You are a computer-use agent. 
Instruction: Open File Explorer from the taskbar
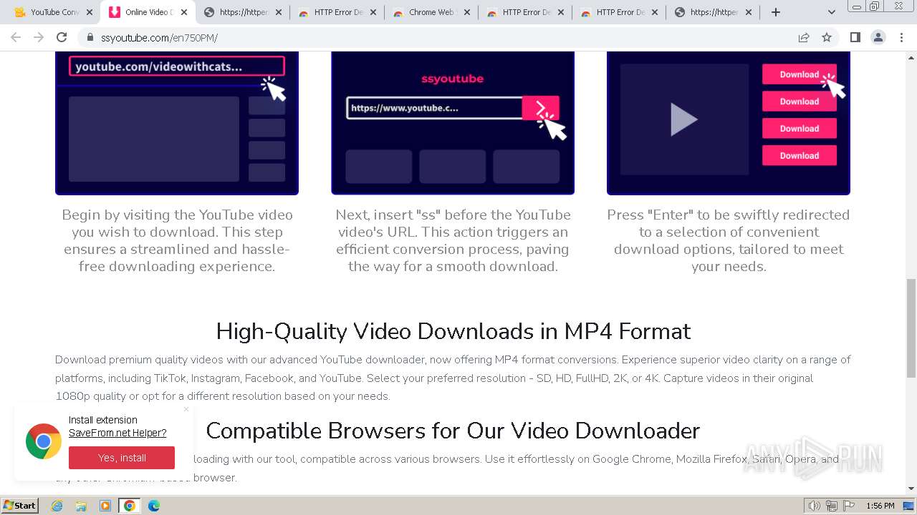pyautogui.click(x=81, y=506)
